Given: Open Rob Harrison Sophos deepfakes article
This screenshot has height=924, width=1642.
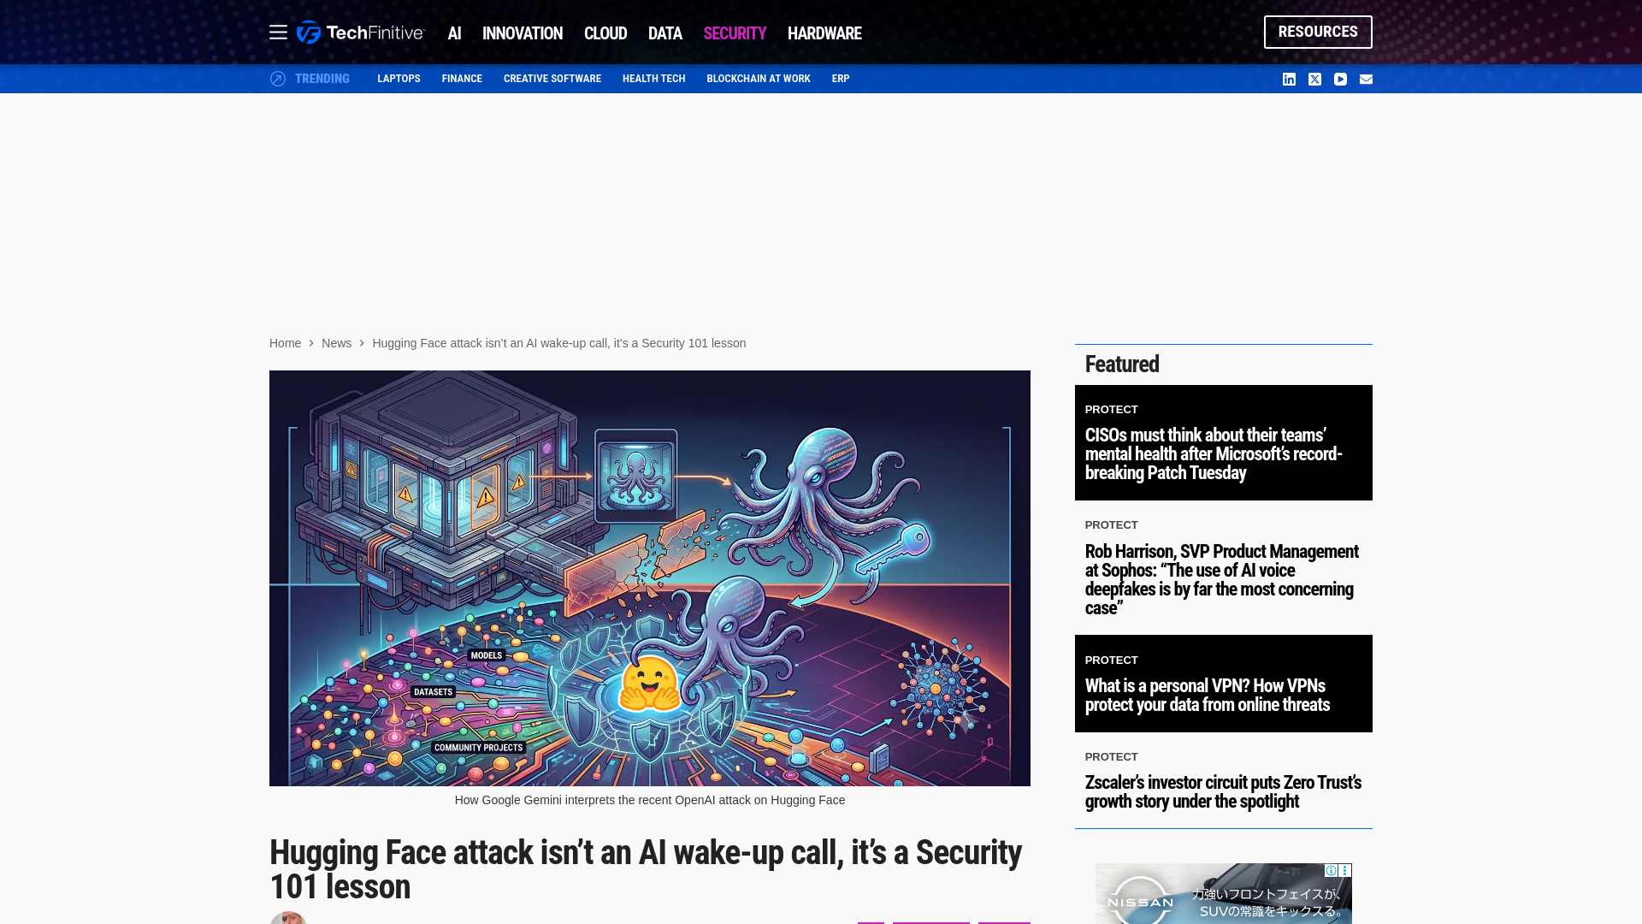Looking at the screenshot, I should [1221, 579].
